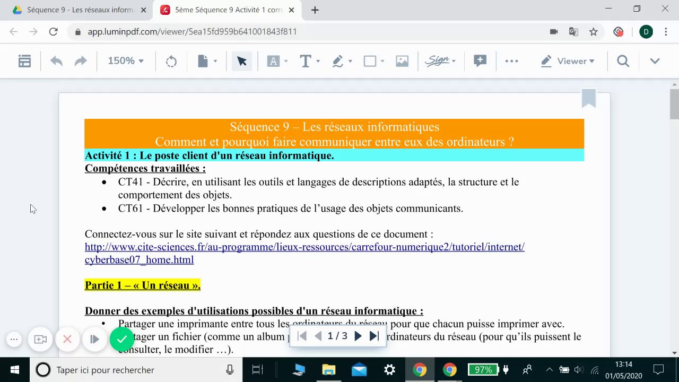Open the three dots more tools menu
The height and width of the screenshot is (382, 679).
(x=511, y=61)
